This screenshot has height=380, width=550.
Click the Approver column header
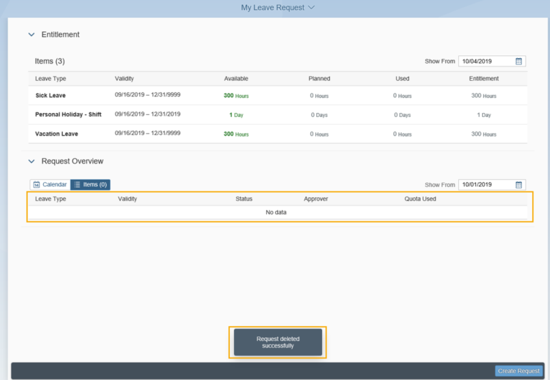pos(315,199)
